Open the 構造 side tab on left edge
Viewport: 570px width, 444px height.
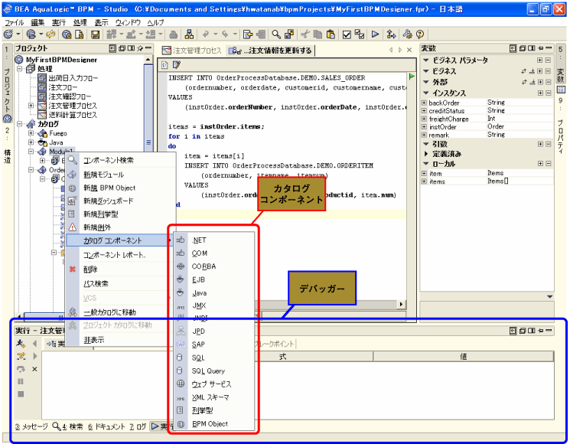[8, 145]
